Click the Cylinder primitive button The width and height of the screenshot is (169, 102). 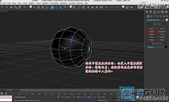click(152, 34)
